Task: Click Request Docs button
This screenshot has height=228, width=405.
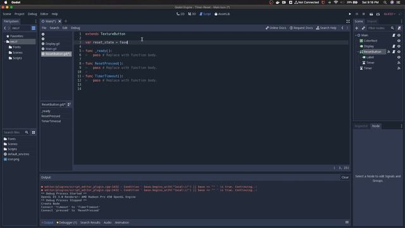Action: tap(301, 28)
